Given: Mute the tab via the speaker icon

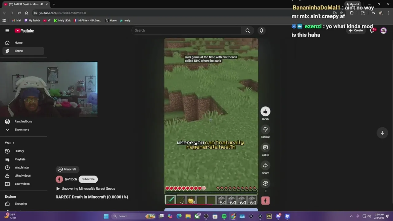Looking at the screenshot, I should (42, 4).
